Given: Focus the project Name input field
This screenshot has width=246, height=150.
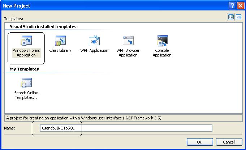Looking at the screenshot, I should (126, 128).
